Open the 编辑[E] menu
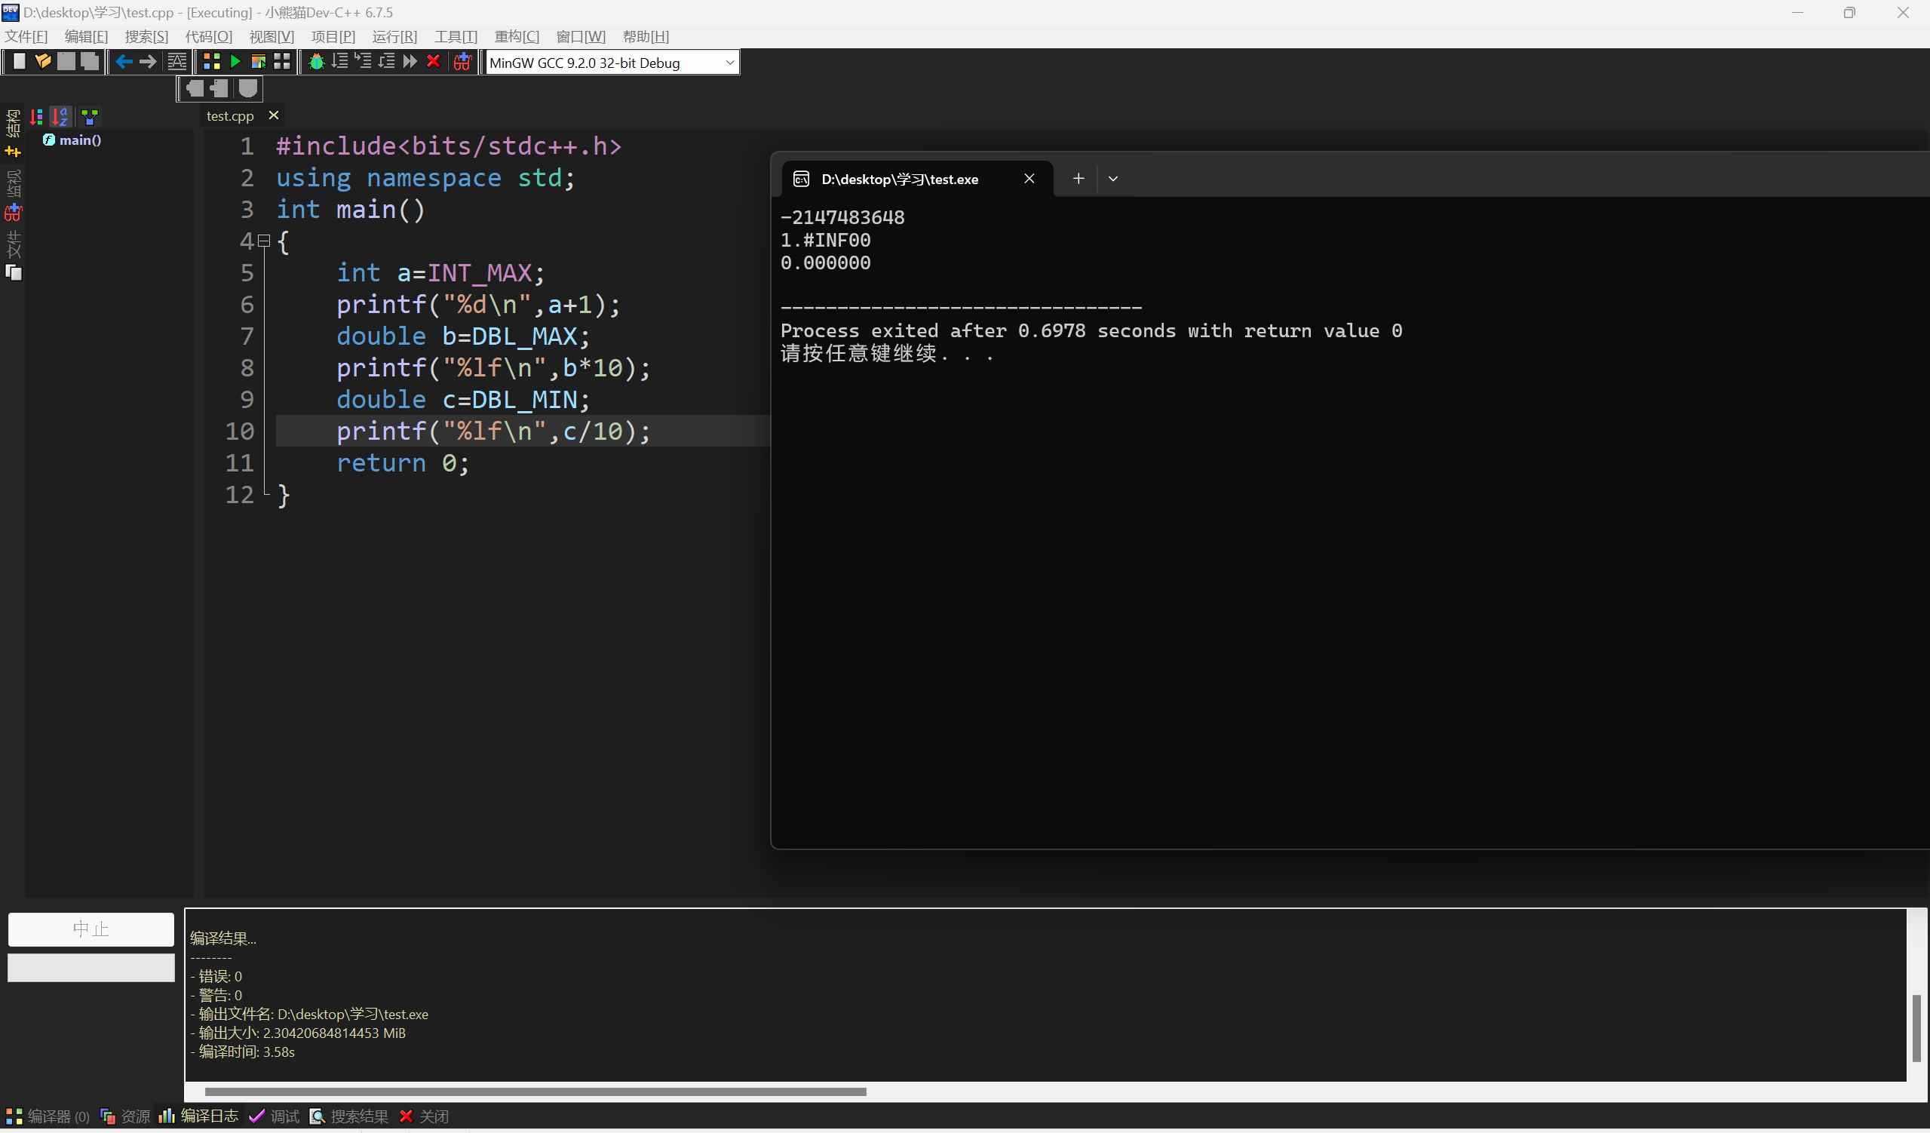Viewport: 1930px width, 1133px height. pyautogui.click(x=87, y=37)
